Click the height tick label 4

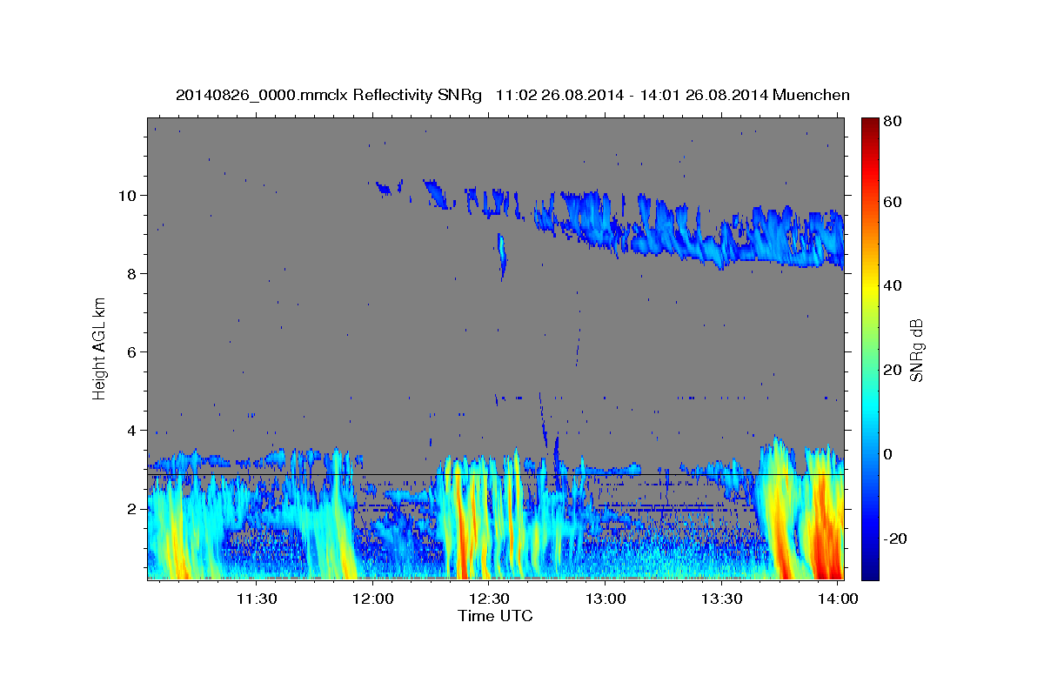pyautogui.click(x=133, y=430)
